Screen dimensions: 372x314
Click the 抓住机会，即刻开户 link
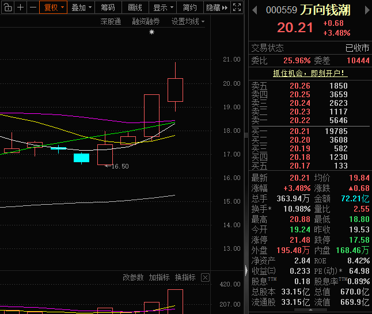[310, 73]
